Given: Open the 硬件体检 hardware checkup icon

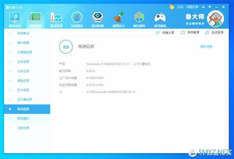Looking at the screenshot, I should click(x=15, y=20).
